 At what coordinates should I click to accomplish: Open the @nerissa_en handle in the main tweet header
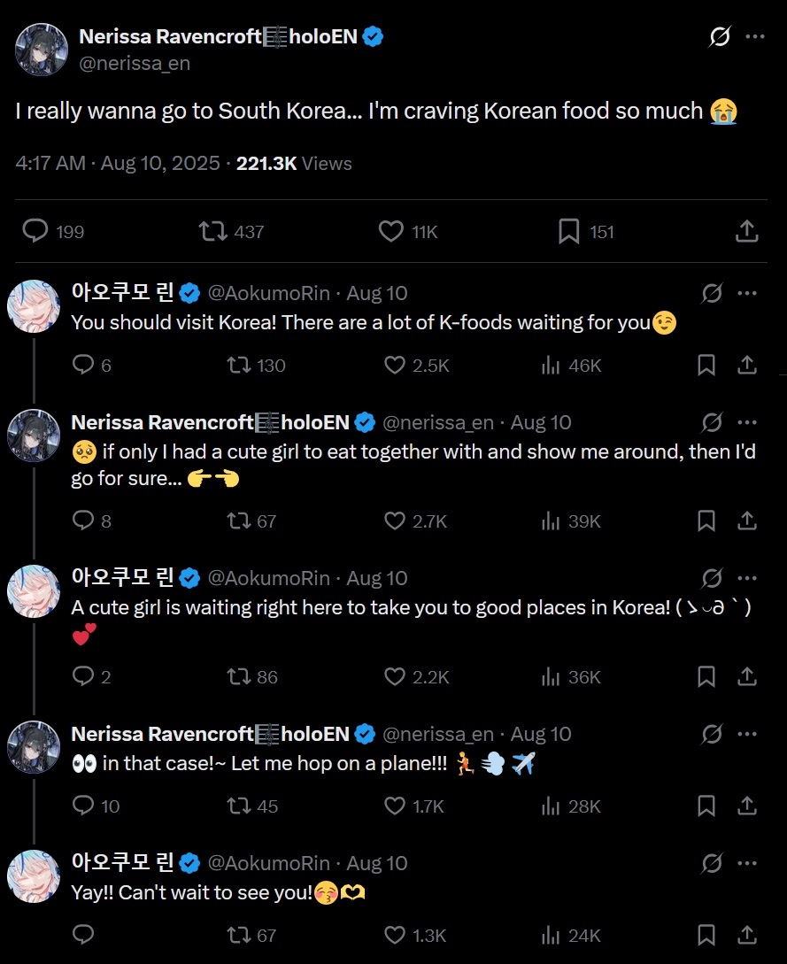pos(135,64)
